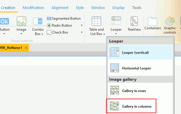Choose the Horizontal Looper icon
Image resolution: width=181 pixels, height=114 pixels.
[114, 68]
